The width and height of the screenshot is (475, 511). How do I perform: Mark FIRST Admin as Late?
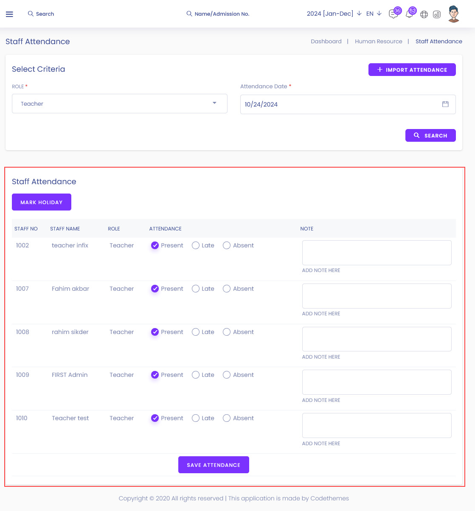[196, 375]
